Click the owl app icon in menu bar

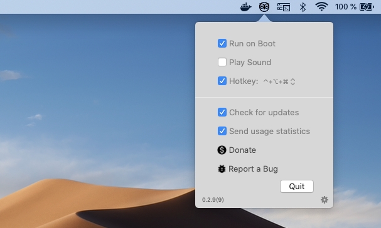pyautogui.click(x=264, y=7)
